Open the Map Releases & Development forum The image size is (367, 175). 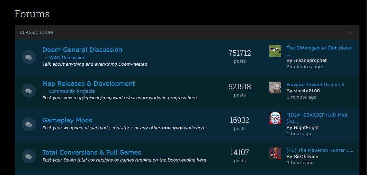[x=89, y=84]
